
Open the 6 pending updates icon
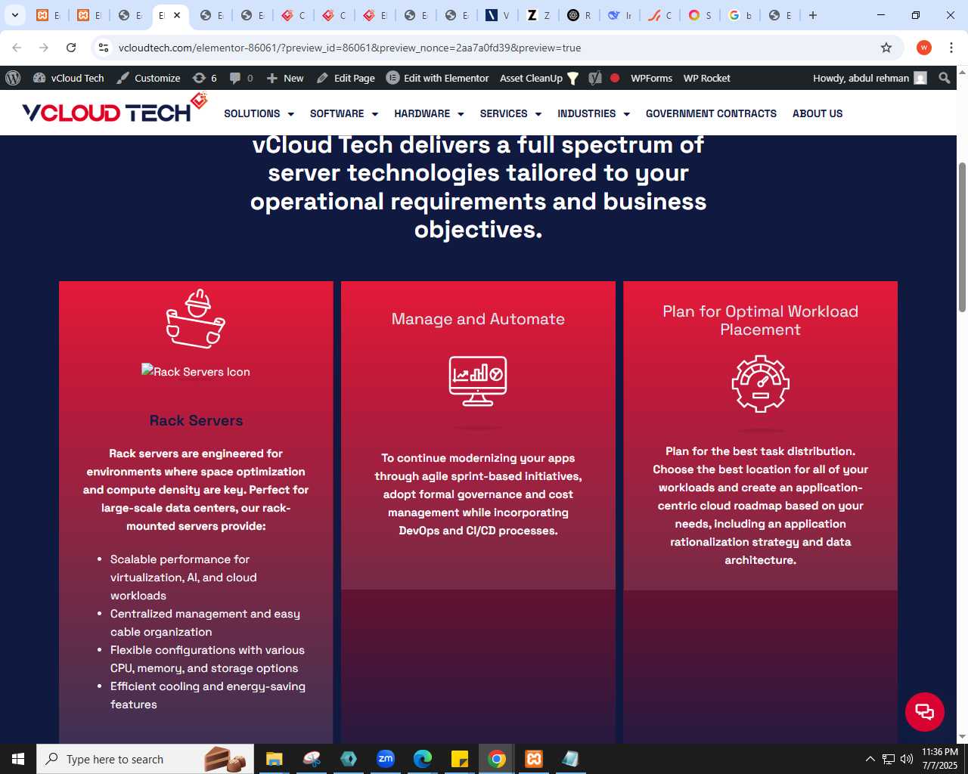204,78
